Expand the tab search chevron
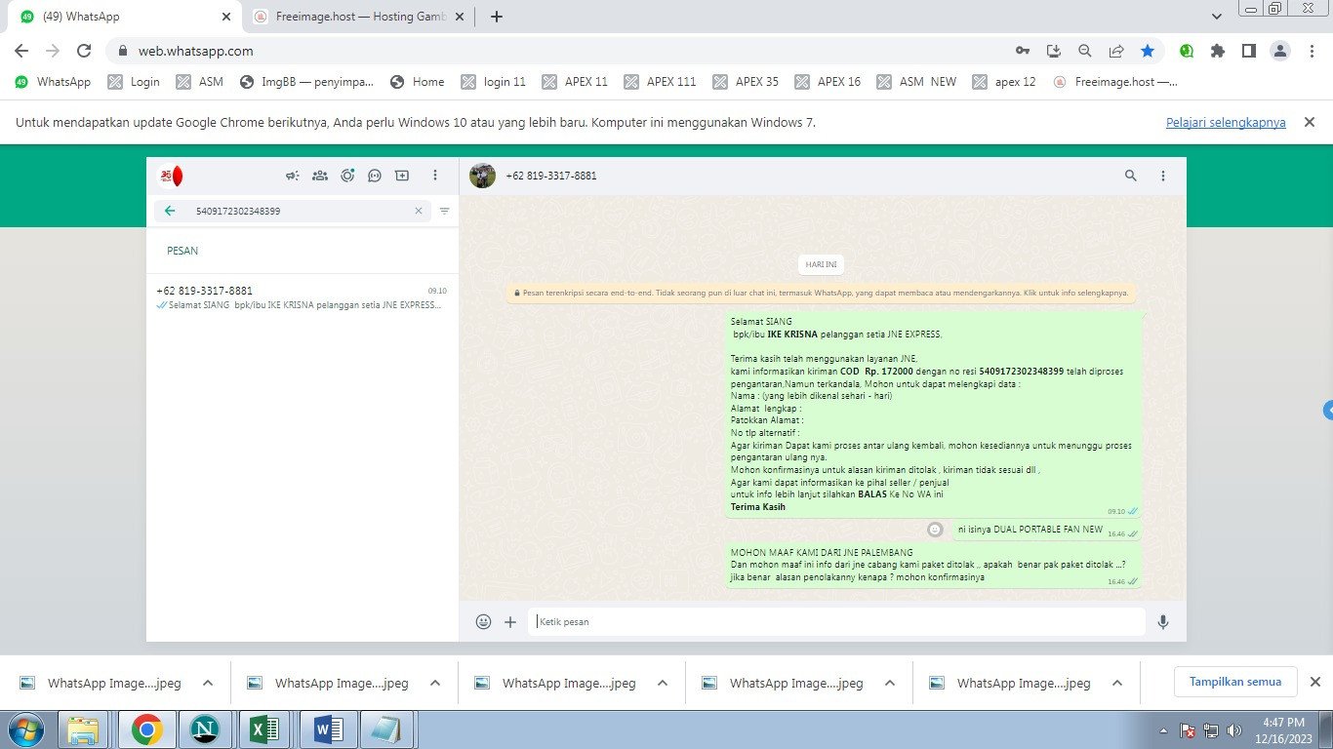Viewport: 1333px width, 749px height. (1217, 17)
